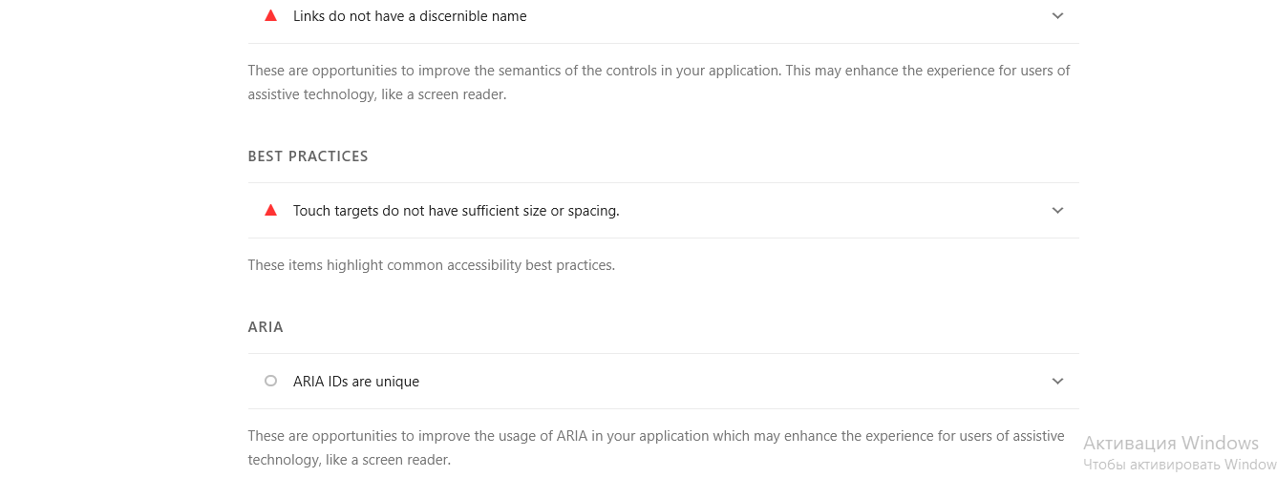Click 'These items highlight common accessibility best practices'
Viewport: 1277px width, 498px height.
(431, 265)
